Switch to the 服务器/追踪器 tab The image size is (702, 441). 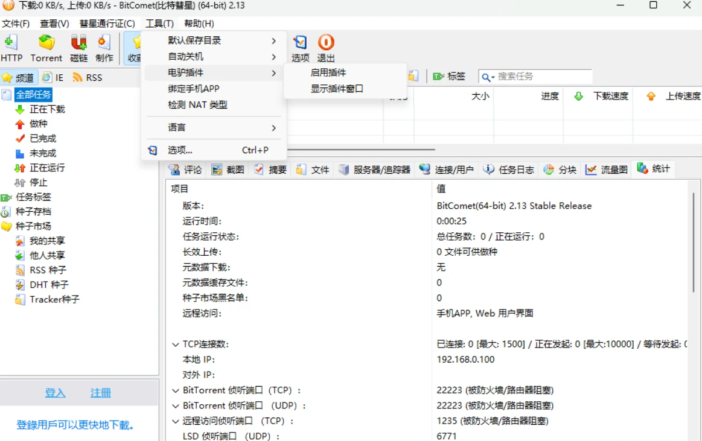pyautogui.click(x=374, y=170)
